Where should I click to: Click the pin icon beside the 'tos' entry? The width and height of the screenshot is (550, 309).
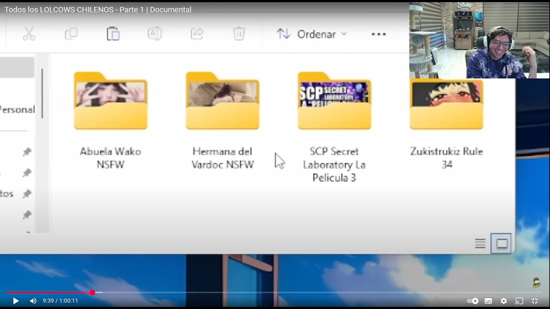[x=27, y=194]
